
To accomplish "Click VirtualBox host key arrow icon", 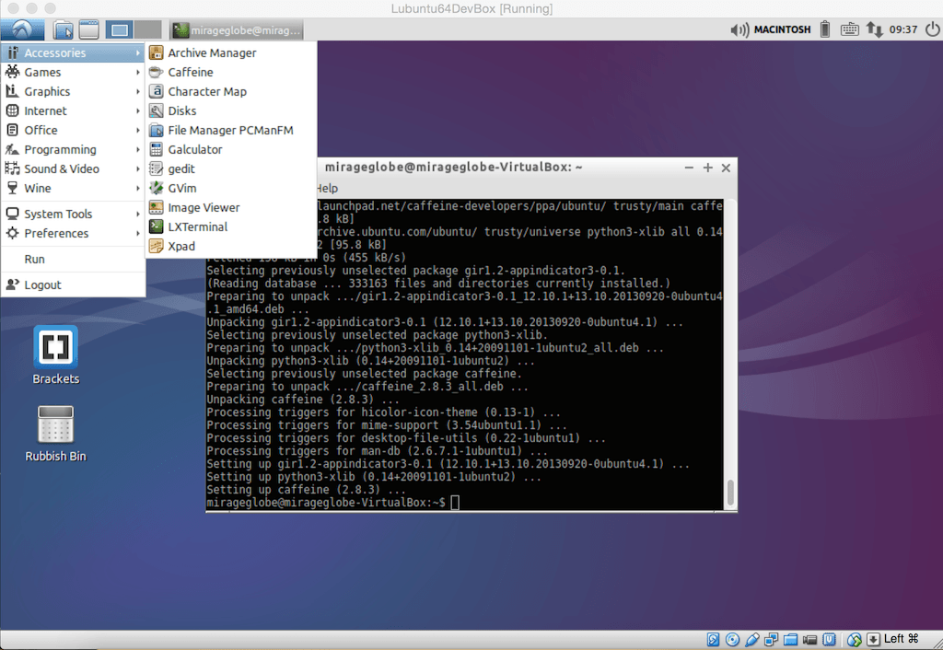I will click(873, 639).
